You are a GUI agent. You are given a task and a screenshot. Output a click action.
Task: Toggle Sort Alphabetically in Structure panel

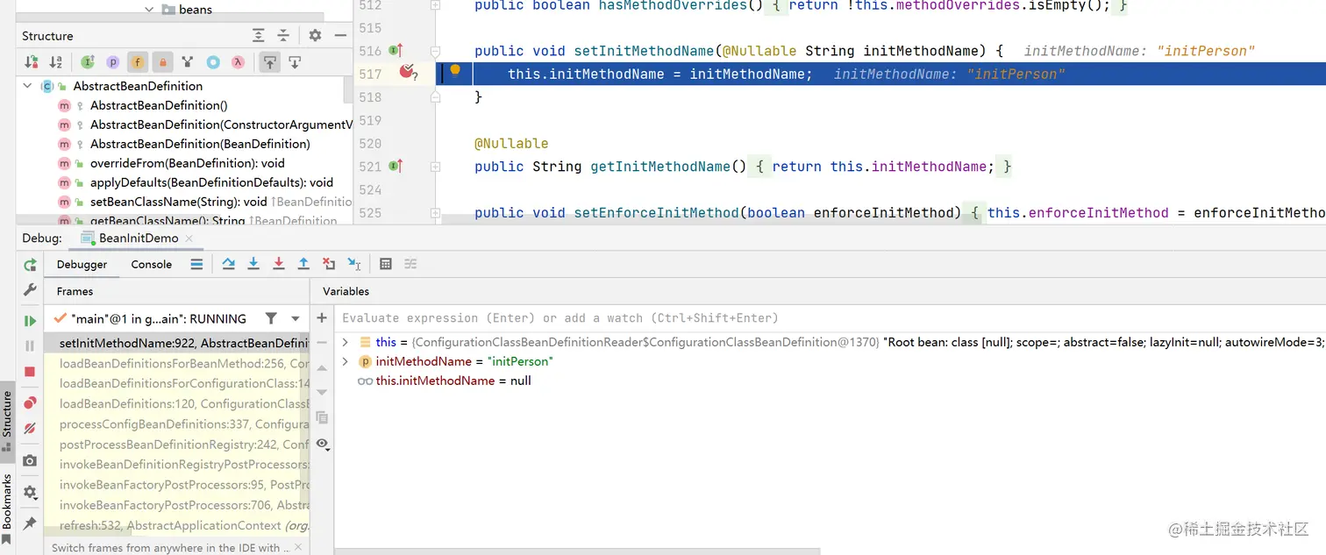pyautogui.click(x=56, y=62)
